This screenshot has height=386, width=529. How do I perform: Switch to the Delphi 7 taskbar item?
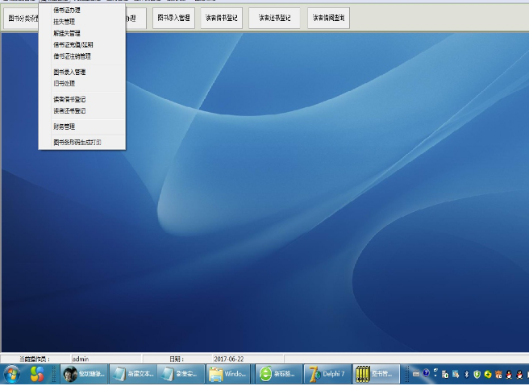tap(327, 374)
